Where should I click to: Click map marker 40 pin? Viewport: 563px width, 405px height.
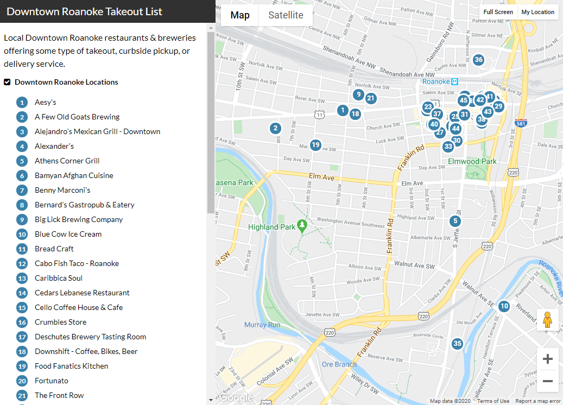434,124
